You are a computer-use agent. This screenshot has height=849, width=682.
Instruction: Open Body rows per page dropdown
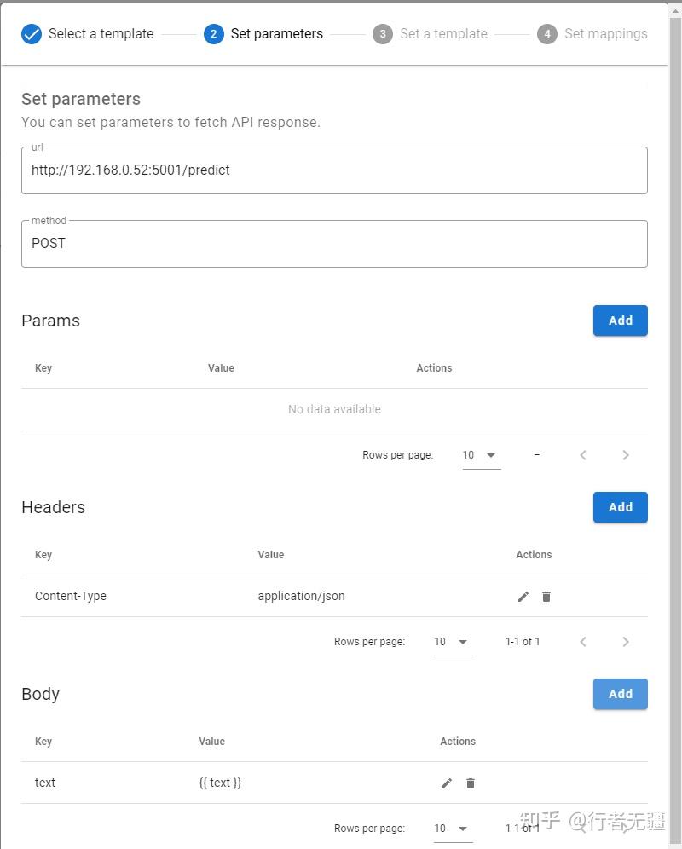click(x=453, y=829)
